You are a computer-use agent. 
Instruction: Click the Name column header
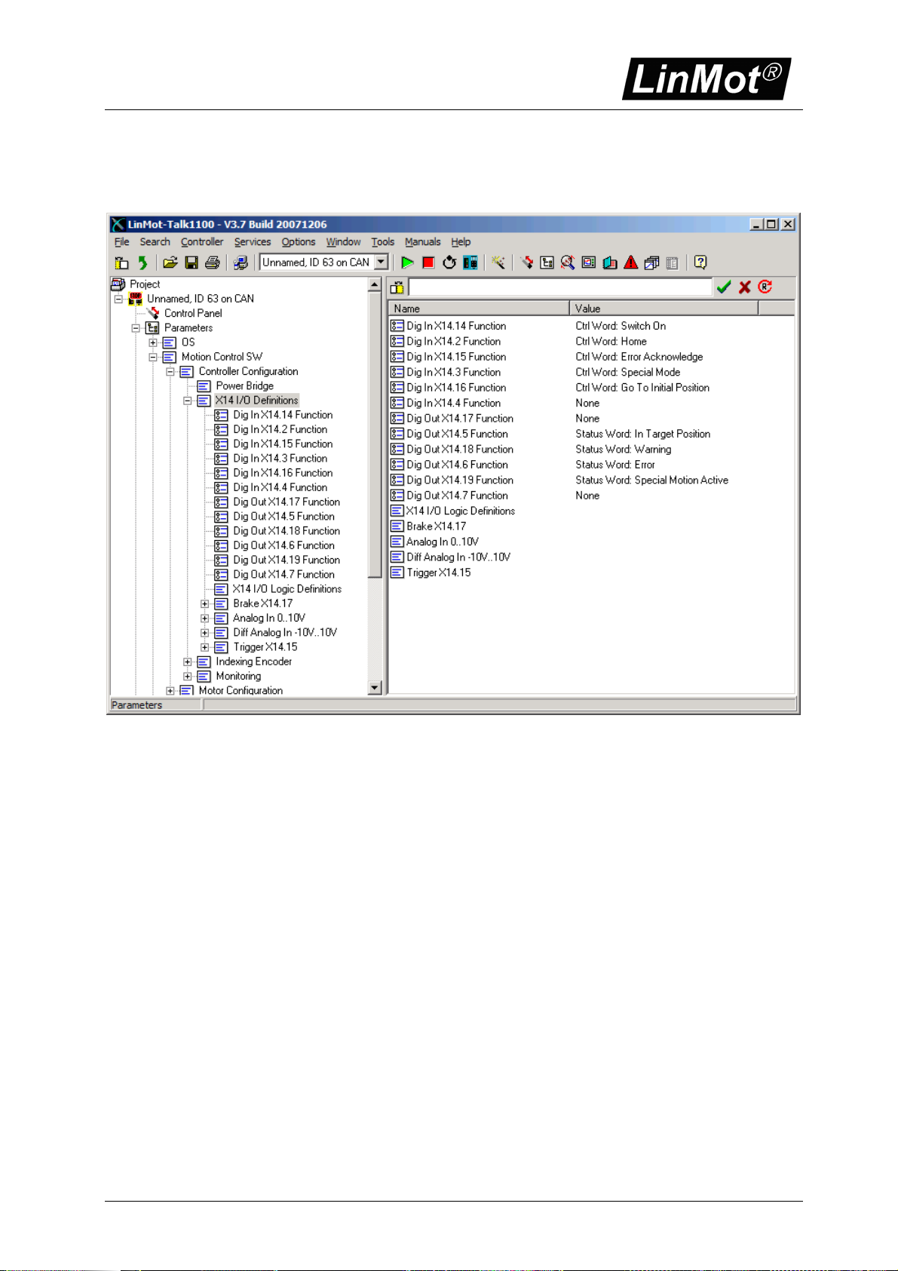pos(479,308)
